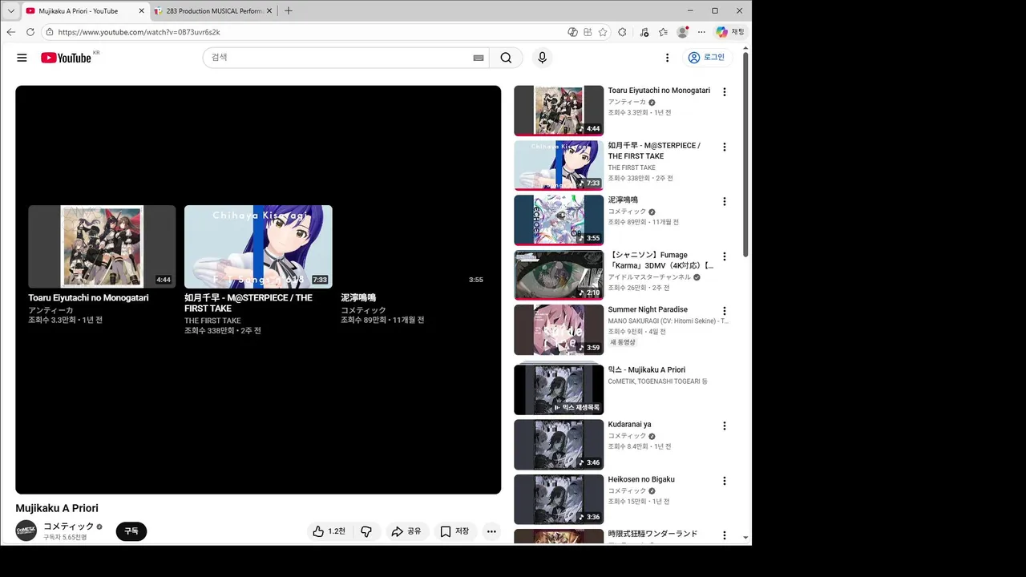Close the 283 Production MUSICAL tab
The height and width of the screenshot is (577, 1026).
[x=269, y=11]
